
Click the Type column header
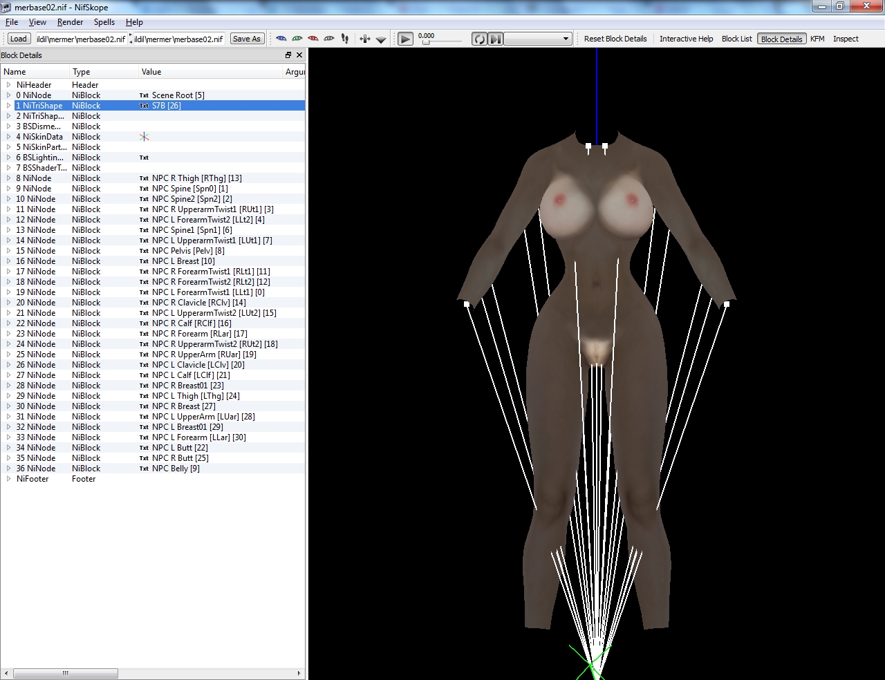click(x=104, y=72)
